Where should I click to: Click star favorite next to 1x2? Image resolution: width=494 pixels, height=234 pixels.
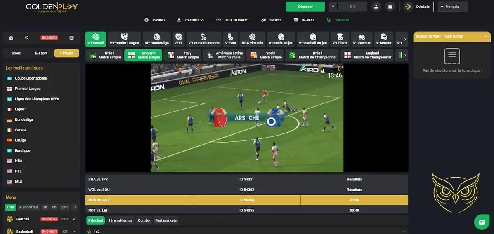89,232
